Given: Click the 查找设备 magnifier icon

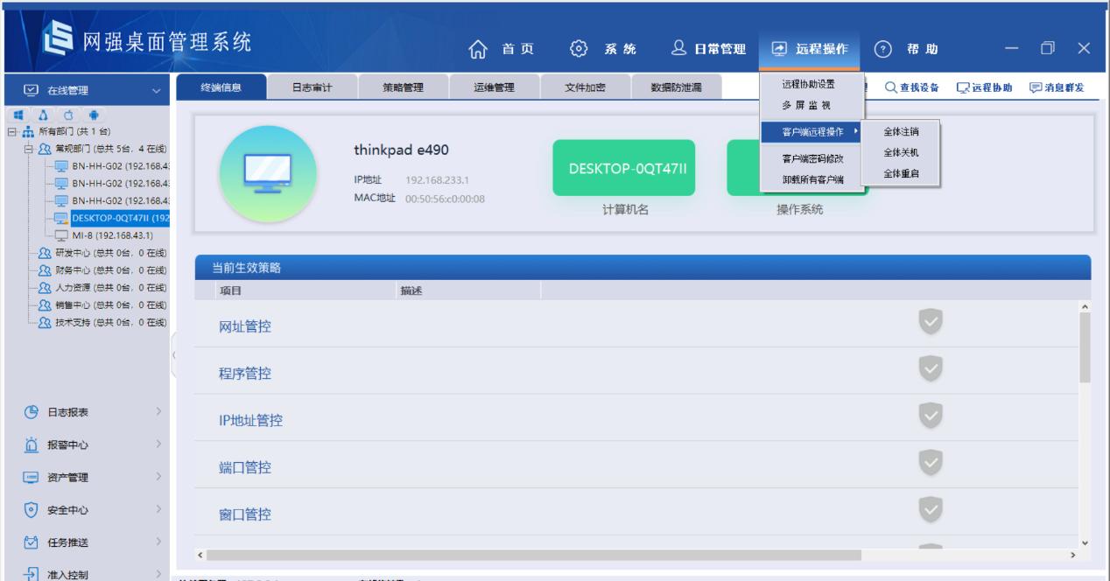Looking at the screenshot, I should click(891, 87).
